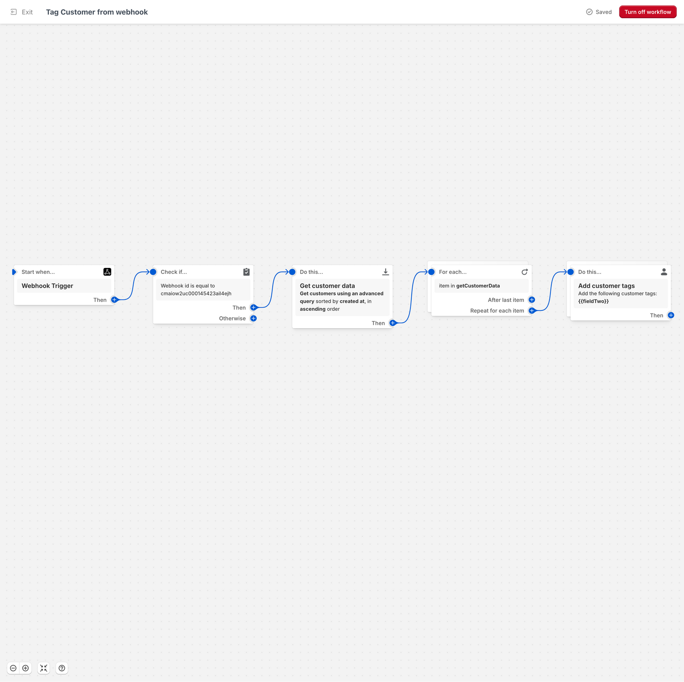
Task: Click the download icon on Get customer data node
Action: pyautogui.click(x=385, y=271)
